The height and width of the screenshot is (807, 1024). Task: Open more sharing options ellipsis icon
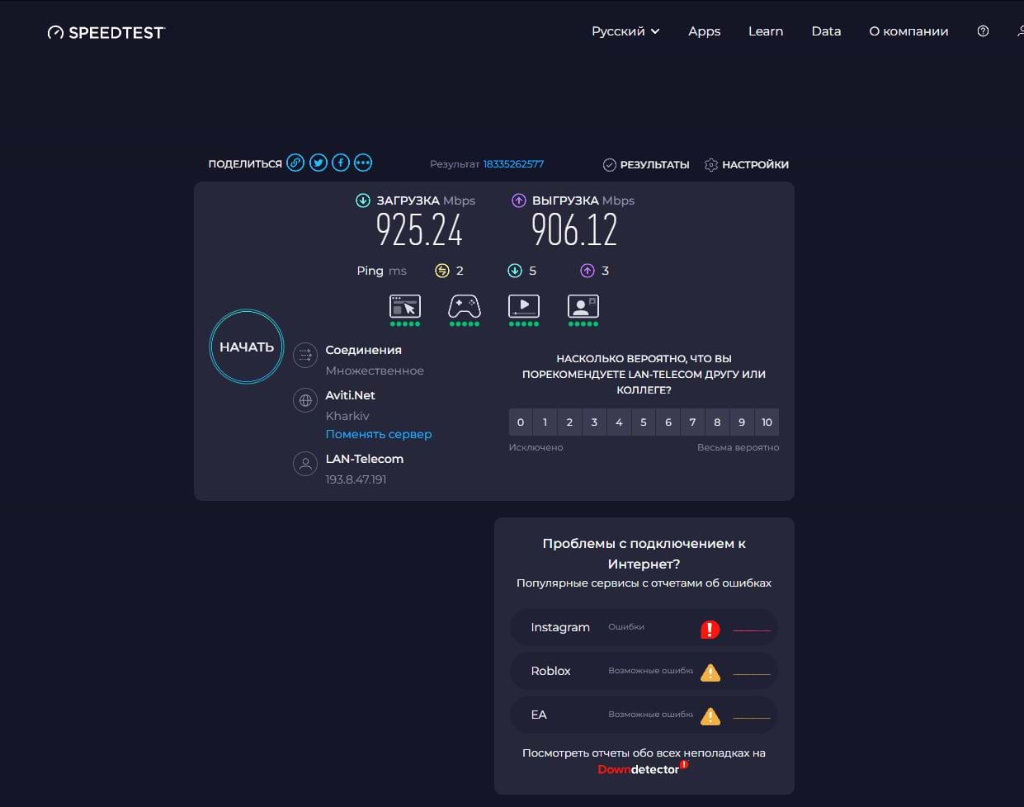363,163
